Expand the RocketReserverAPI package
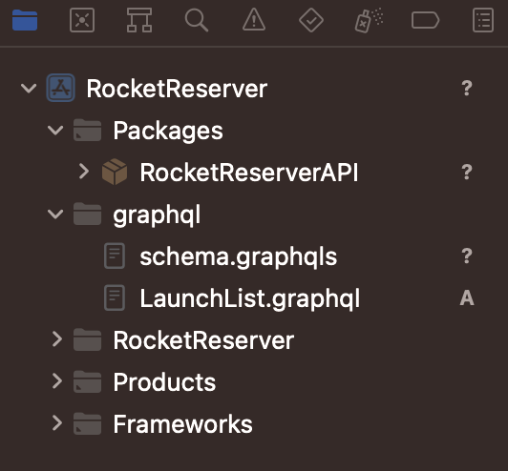508x471 pixels. point(84,172)
